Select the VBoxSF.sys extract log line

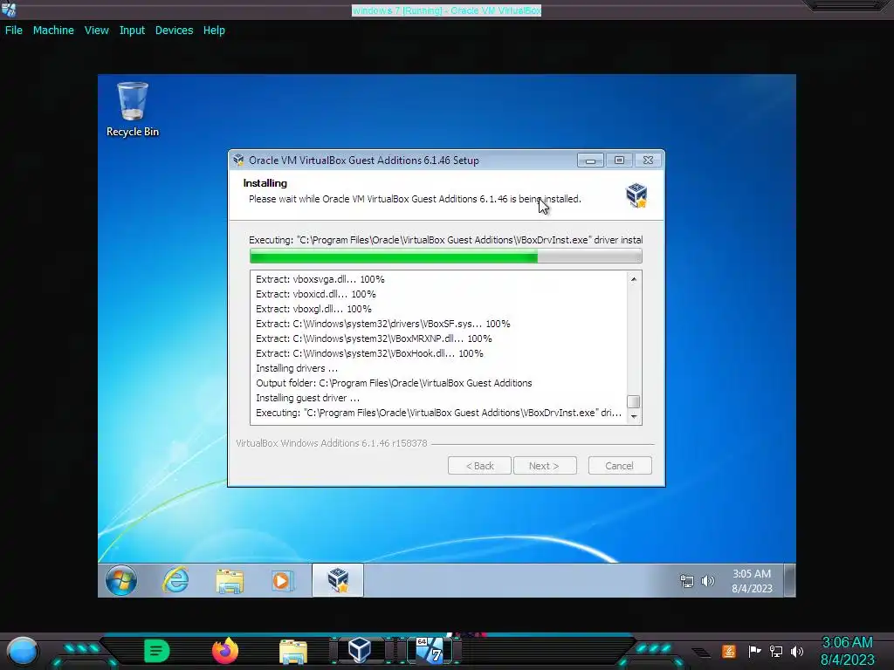coord(383,324)
